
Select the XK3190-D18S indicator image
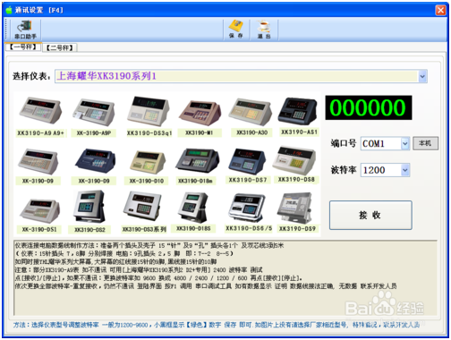pyautogui.click(x=193, y=208)
